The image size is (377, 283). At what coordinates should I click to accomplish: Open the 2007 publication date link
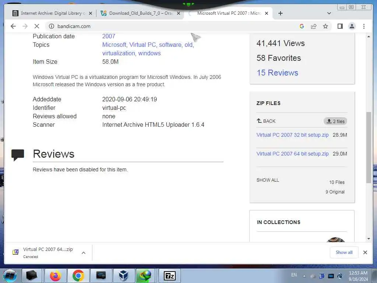pos(109,36)
